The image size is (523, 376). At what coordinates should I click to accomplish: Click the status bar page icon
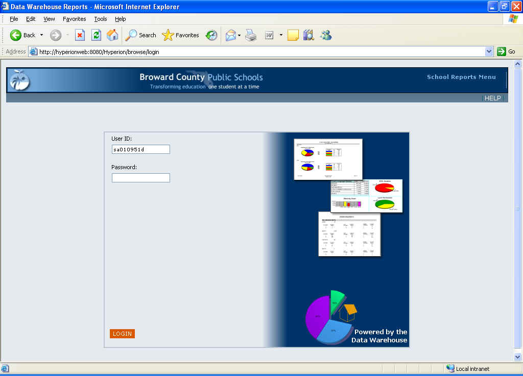coord(5,368)
